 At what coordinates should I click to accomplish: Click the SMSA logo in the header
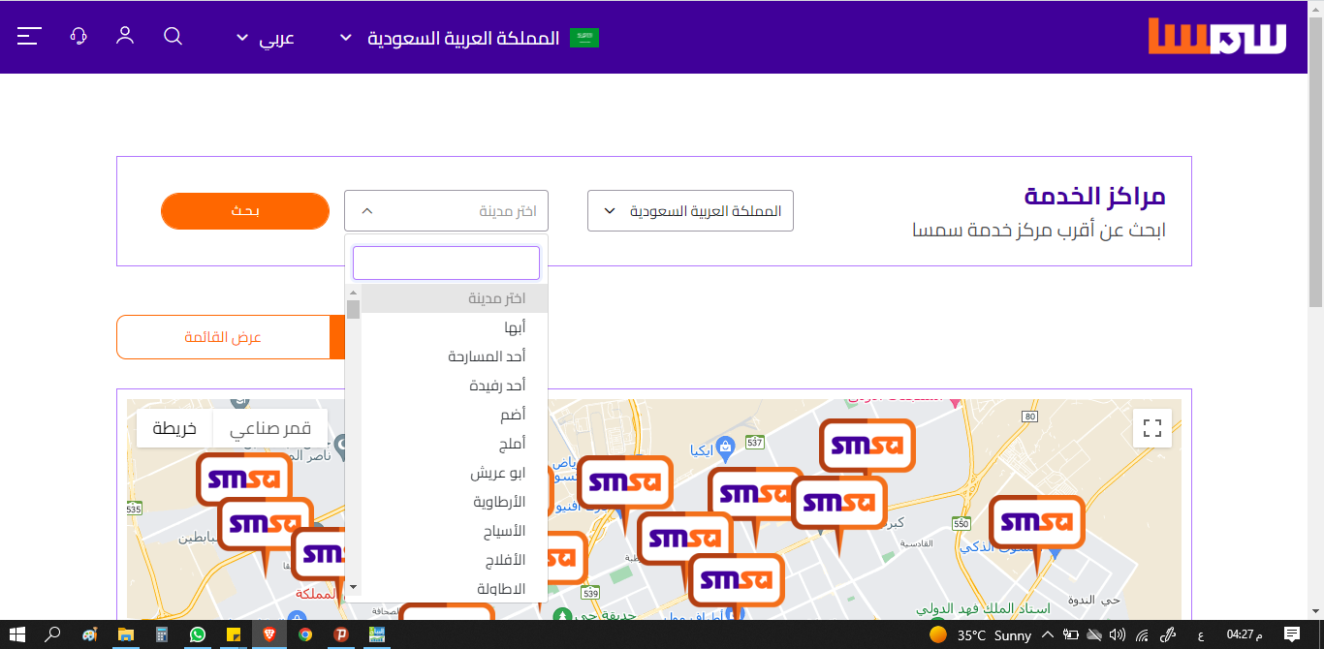tap(1217, 37)
